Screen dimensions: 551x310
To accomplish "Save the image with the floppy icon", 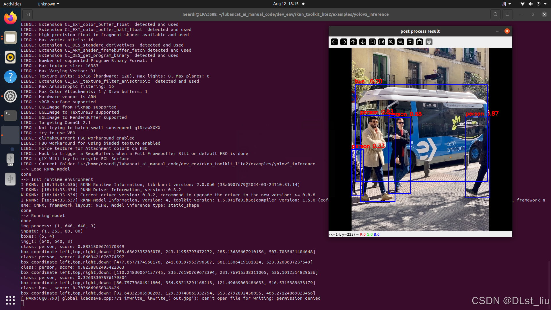I will pos(410,42).
